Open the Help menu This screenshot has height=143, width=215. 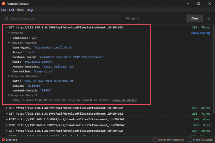[30, 10]
